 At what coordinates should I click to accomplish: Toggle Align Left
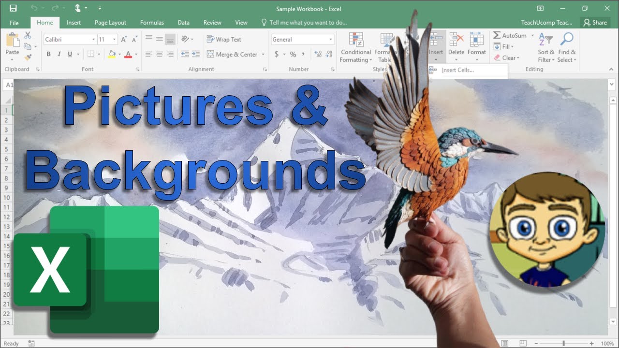coord(148,54)
